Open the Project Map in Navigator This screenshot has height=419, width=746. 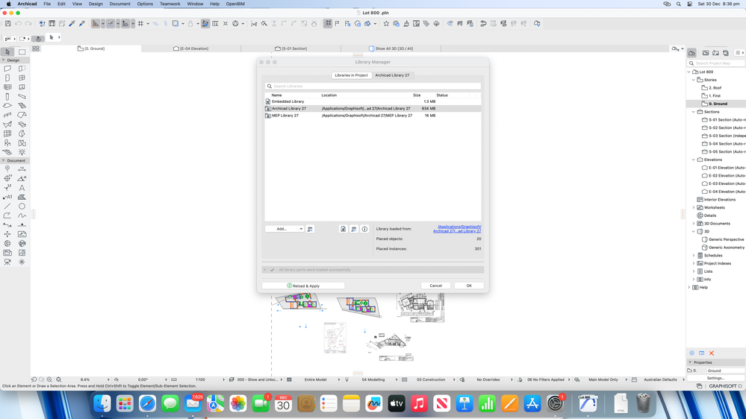pos(691,53)
